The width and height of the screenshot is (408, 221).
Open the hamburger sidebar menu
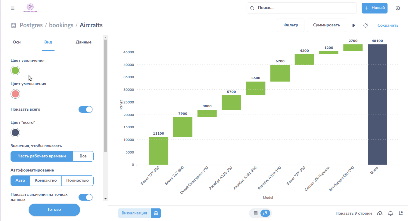click(x=13, y=8)
